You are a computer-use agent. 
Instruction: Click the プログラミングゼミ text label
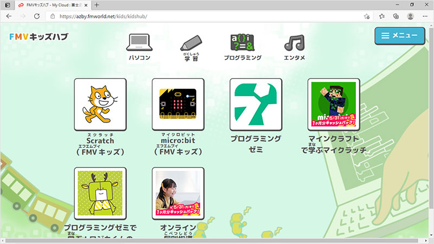pyautogui.click(x=256, y=144)
